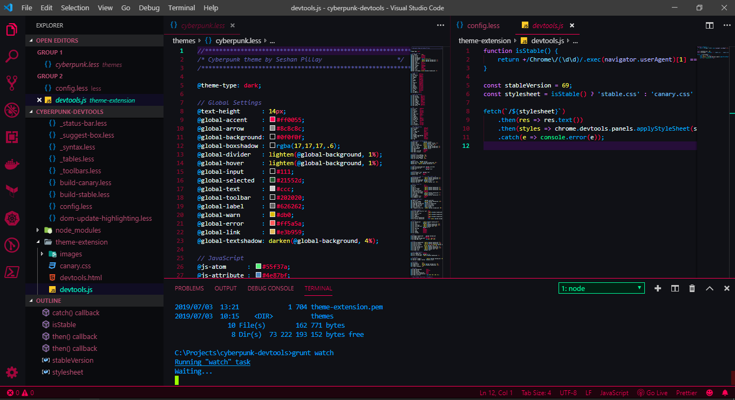
Task: Click the errors and warnings count
Action: pos(19,393)
